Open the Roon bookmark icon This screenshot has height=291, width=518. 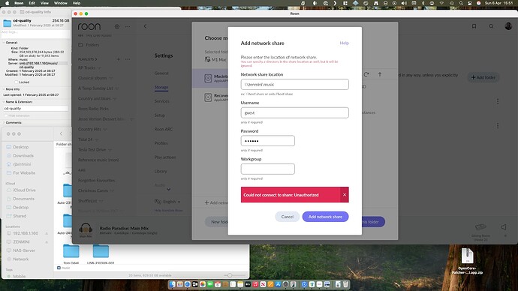click(474, 26)
